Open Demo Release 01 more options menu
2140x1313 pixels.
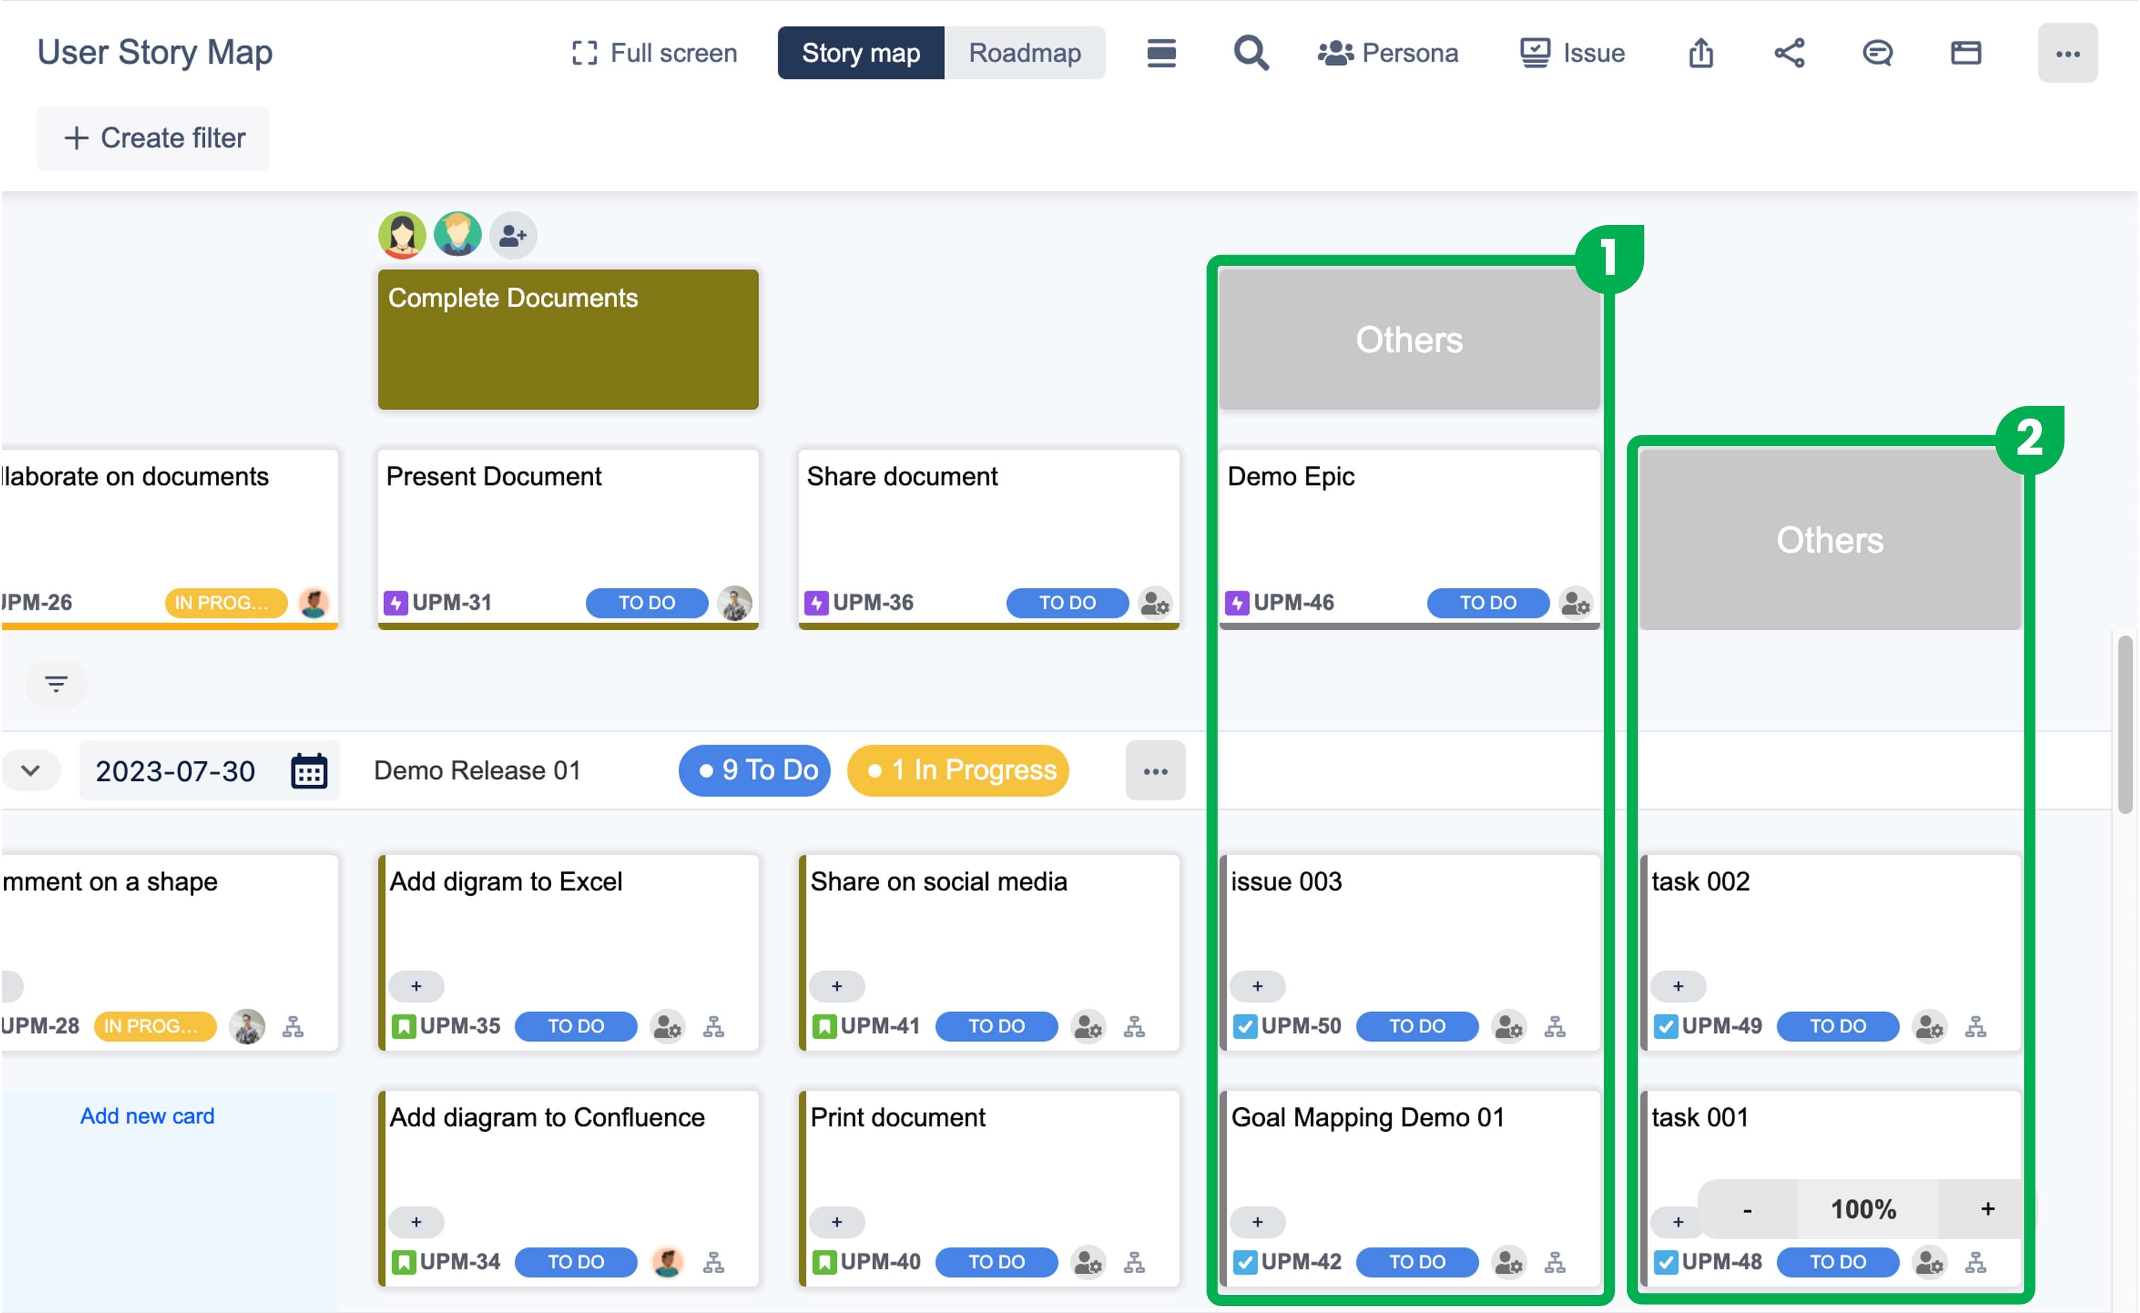(1155, 771)
